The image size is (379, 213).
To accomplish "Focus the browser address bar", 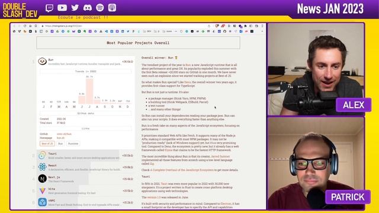I will tap(123, 26).
